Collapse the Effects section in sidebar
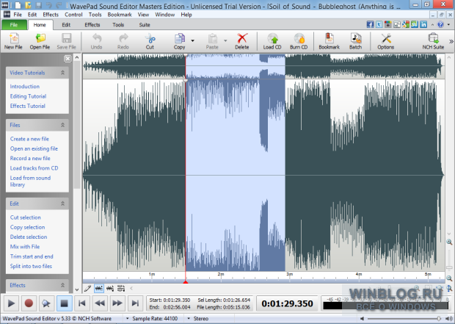Screen dimensions: 455x324 62,285
